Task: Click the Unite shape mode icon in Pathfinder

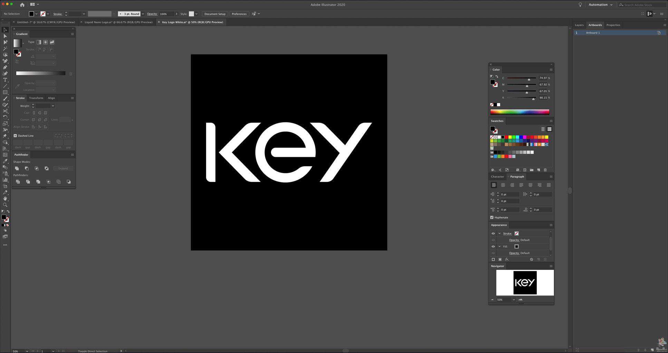Action: pyautogui.click(x=17, y=168)
